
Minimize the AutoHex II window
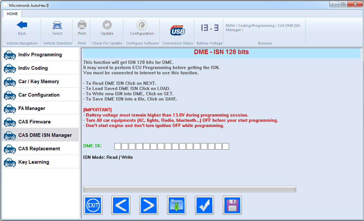[334, 4]
